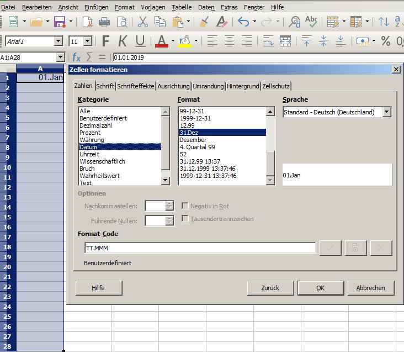Switch to the Schrift tab
Viewport: 404px width, 352px height.
coord(105,86)
